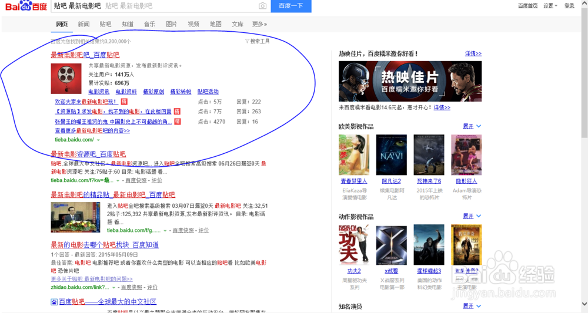Image resolution: width=588 pixels, height=313 pixels.
Task: Open the 【资源贴】求发电影 post
Action: tap(113, 112)
